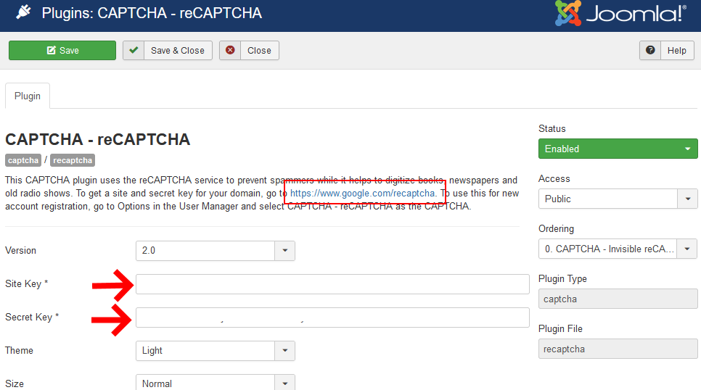Image resolution: width=701 pixels, height=390 pixels.
Task: Click the red X Close icon
Action: (x=230, y=51)
